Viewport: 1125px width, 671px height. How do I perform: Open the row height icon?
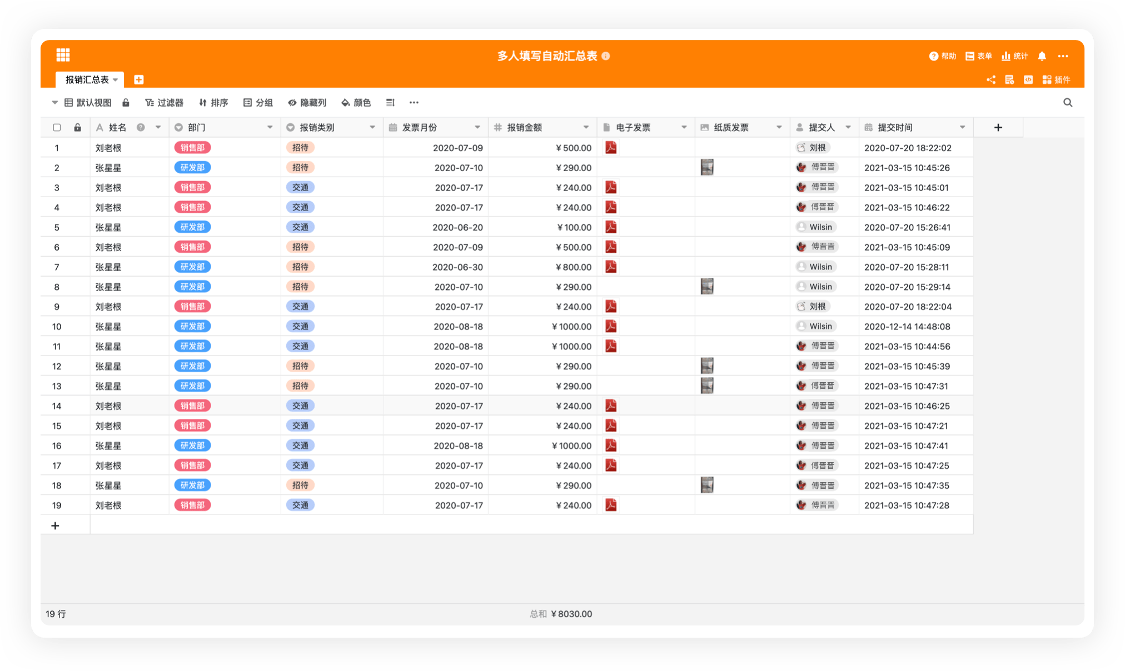coord(390,103)
